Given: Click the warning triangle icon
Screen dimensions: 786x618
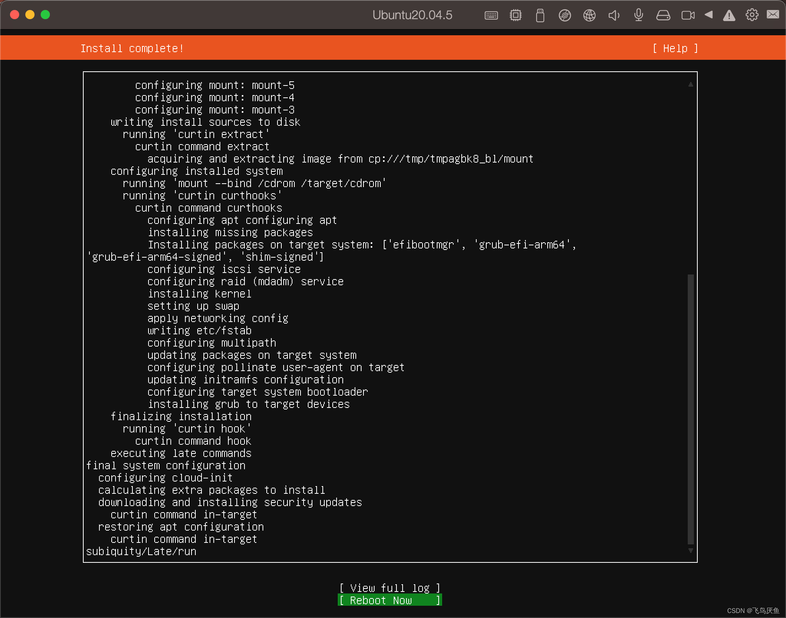Looking at the screenshot, I should (x=729, y=16).
